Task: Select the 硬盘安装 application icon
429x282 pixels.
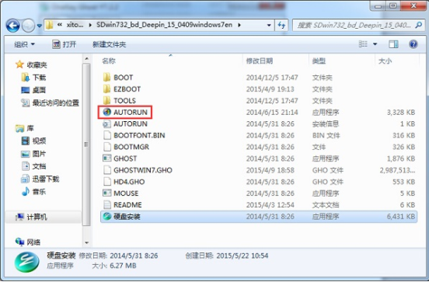Action: point(106,216)
